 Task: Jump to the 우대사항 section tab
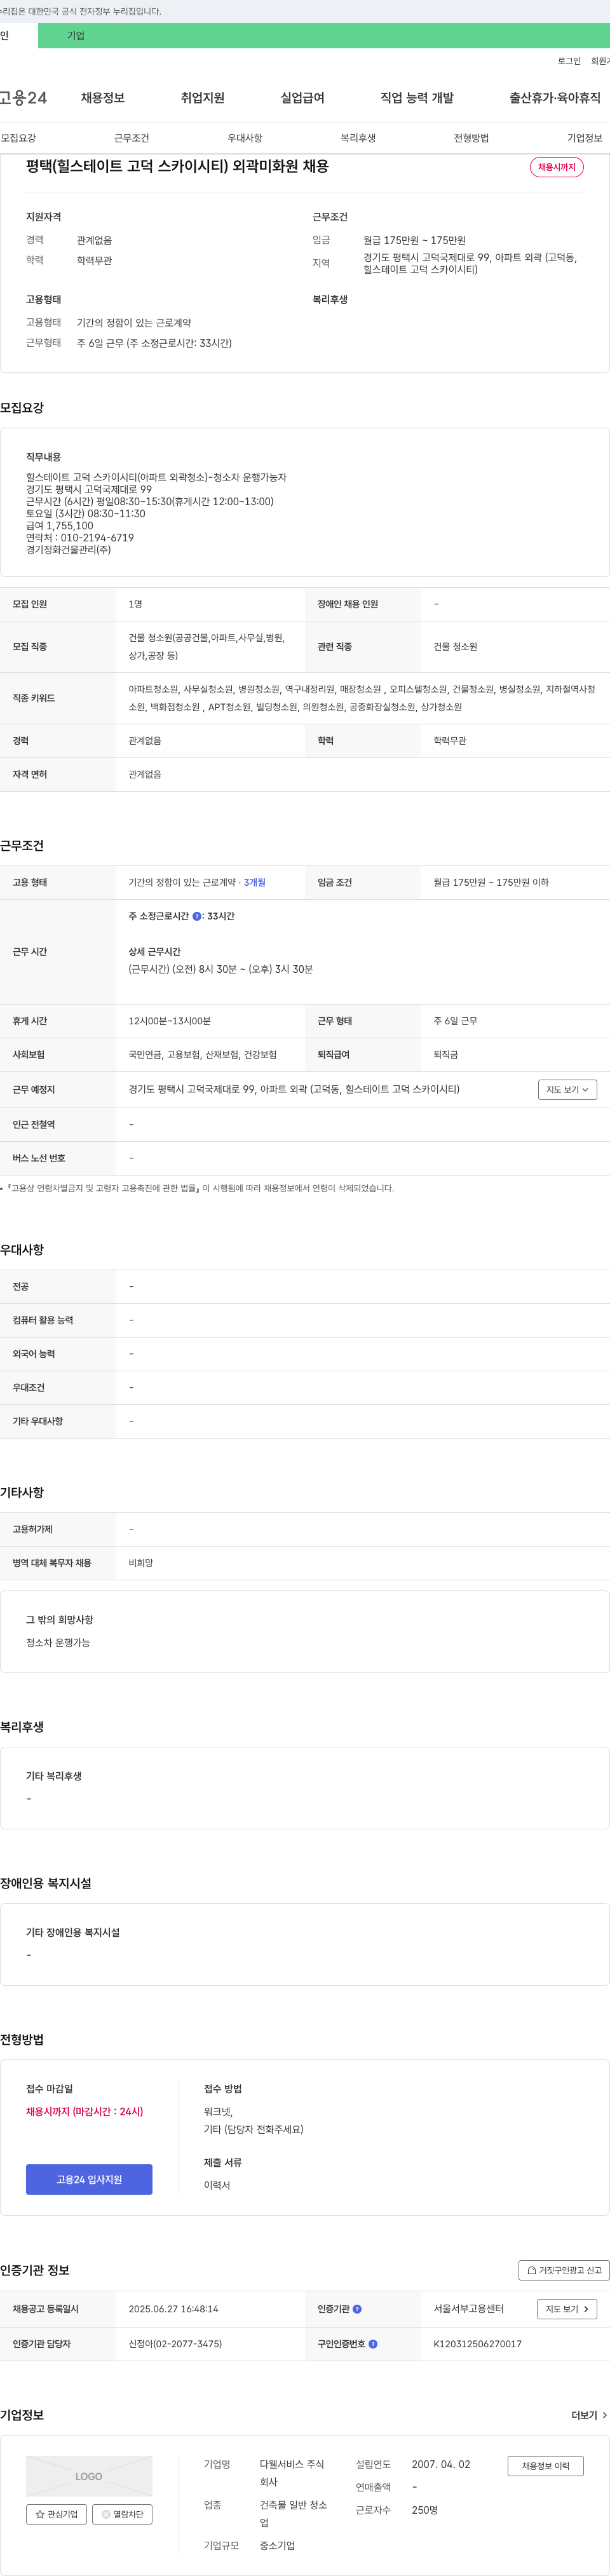point(245,138)
